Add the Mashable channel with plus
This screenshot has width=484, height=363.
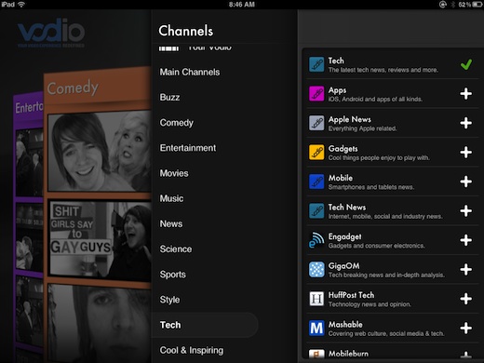tap(466, 328)
